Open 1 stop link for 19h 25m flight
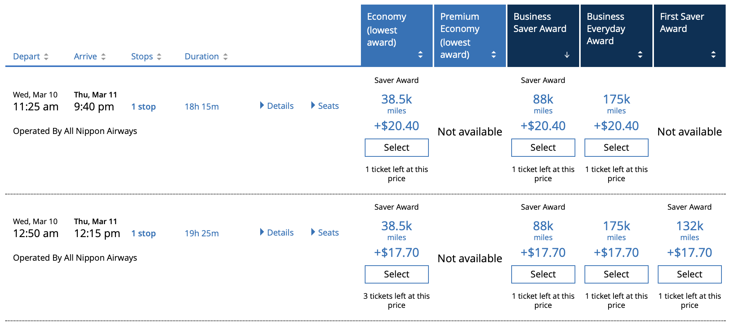This screenshot has height=325, width=731. [x=143, y=233]
